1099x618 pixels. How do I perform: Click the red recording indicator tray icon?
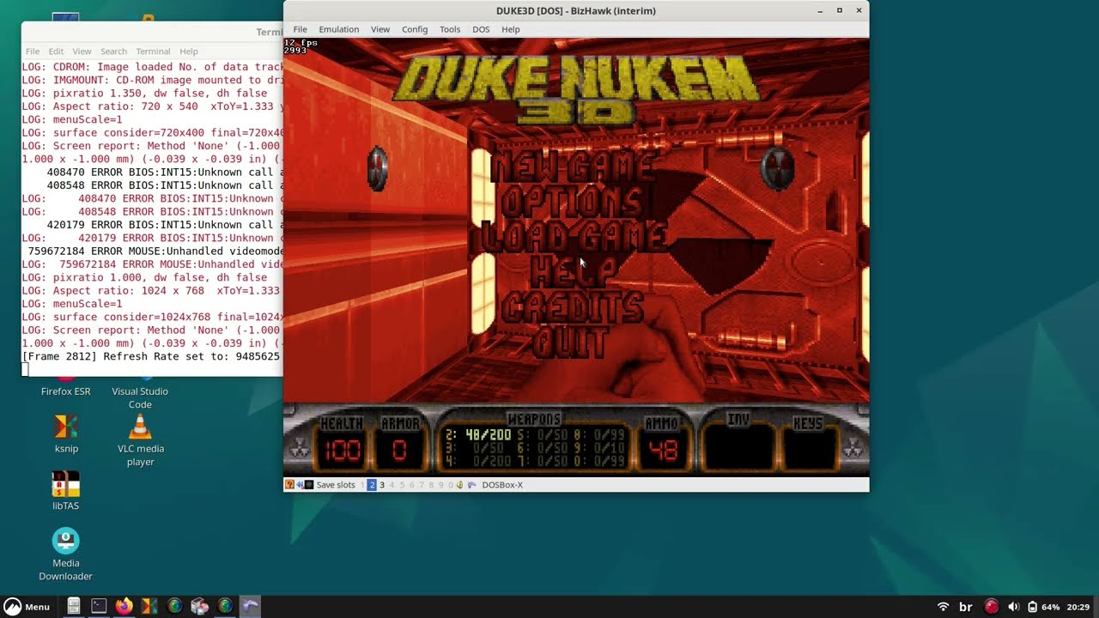[992, 607]
